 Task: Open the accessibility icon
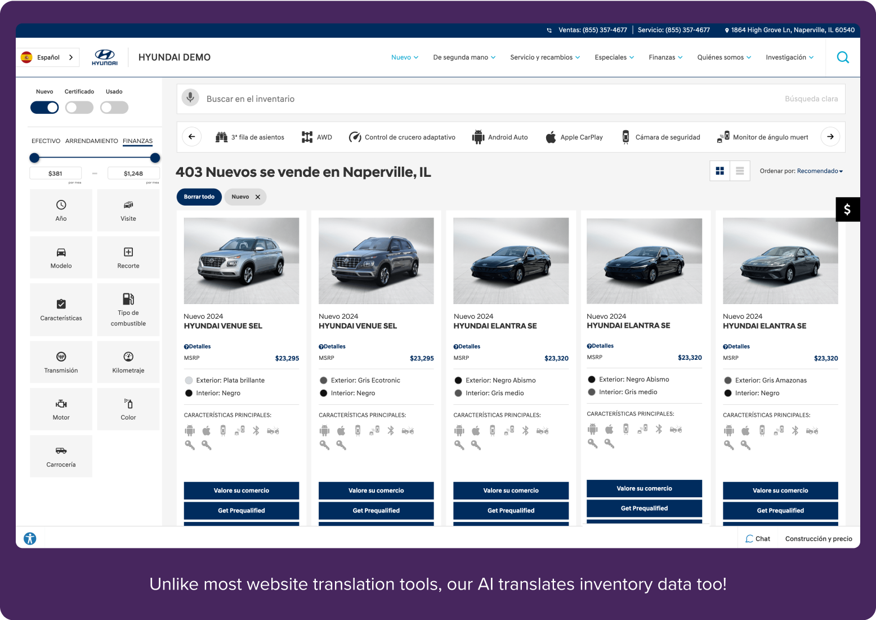(x=30, y=538)
